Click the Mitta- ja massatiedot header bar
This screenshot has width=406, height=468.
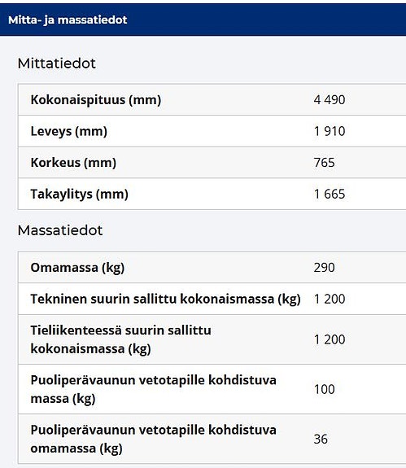pos(203,20)
